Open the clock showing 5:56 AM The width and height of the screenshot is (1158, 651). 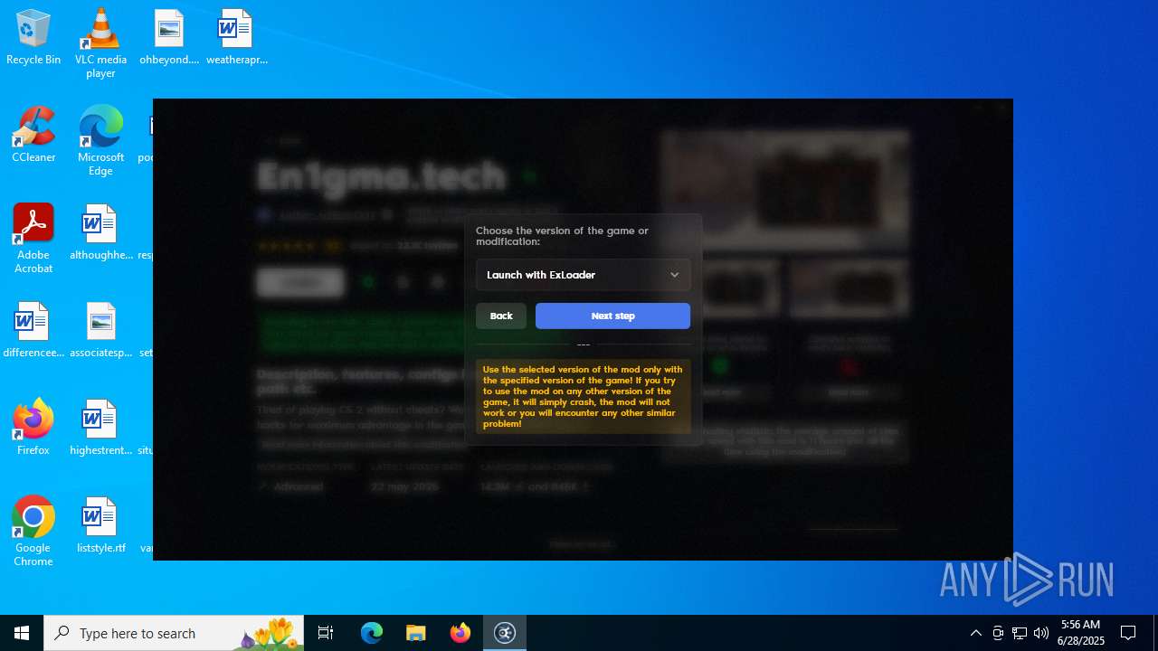pyautogui.click(x=1081, y=633)
